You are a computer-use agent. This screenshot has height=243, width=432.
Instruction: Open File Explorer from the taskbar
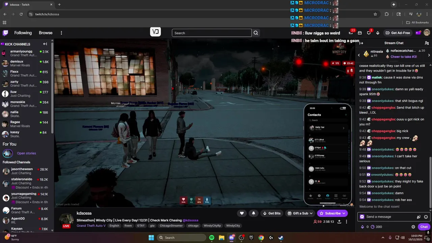[x=221, y=238]
